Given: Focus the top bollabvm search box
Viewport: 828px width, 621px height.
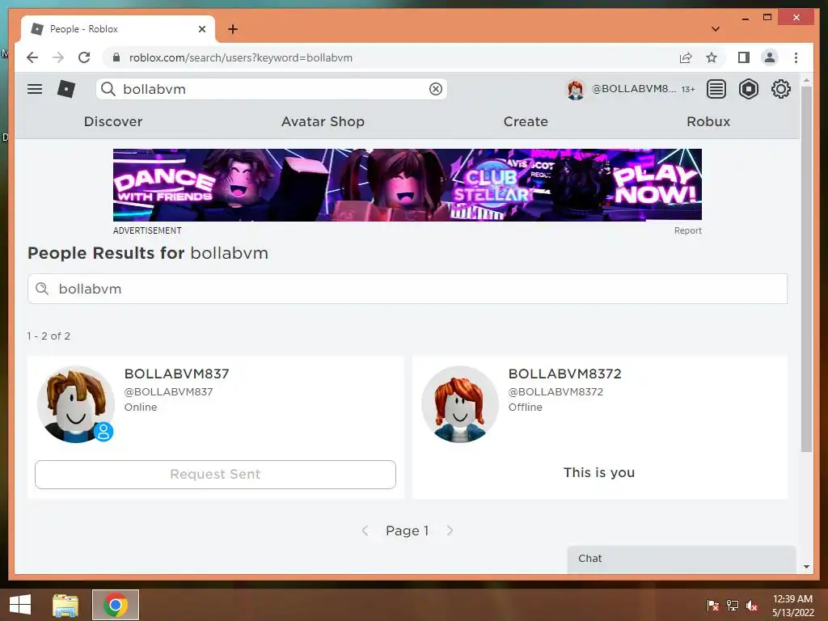Looking at the screenshot, I should pyautogui.click(x=272, y=89).
